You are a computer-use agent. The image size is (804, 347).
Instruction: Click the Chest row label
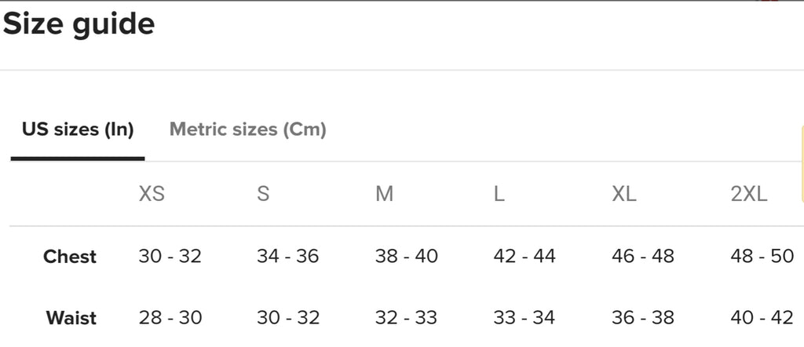pyautogui.click(x=70, y=257)
